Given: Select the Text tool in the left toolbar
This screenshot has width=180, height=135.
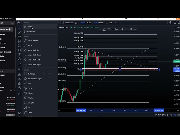Looking at the screenshot, I should coord(19,54).
